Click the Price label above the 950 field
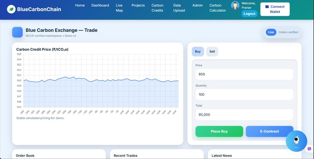 point(199,65)
